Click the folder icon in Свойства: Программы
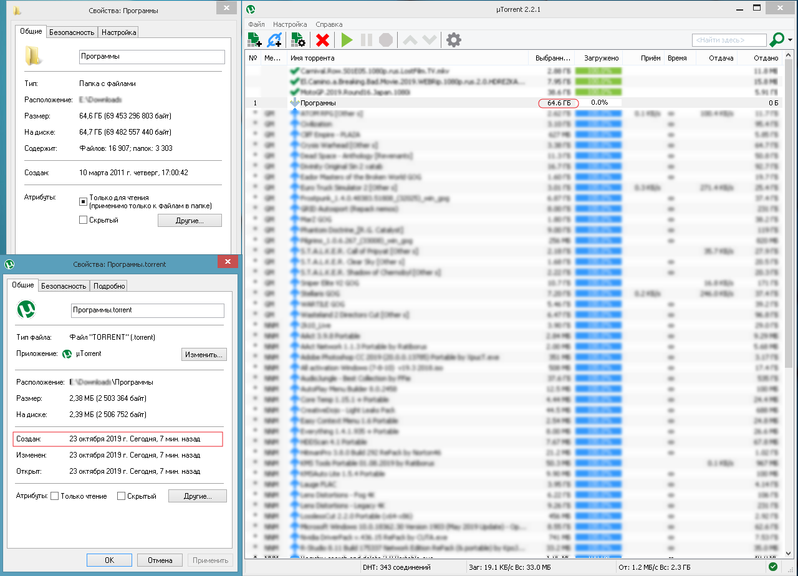The width and height of the screenshot is (798, 576). click(x=34, y=55)
